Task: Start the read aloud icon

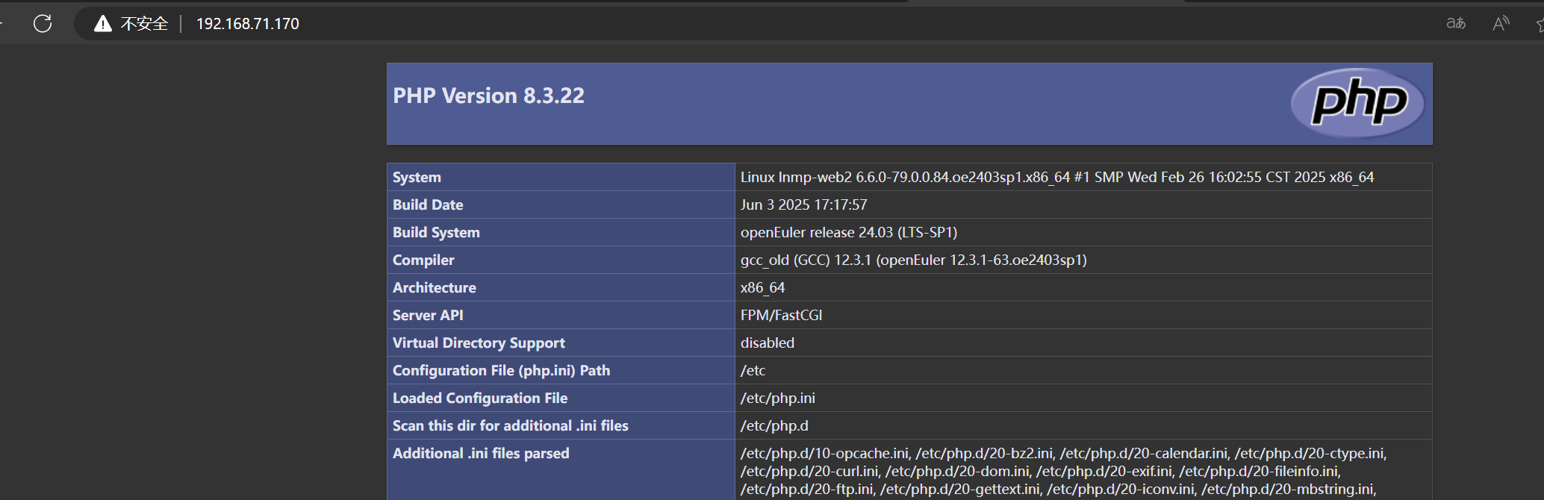Action: (x=1501, y=24)
